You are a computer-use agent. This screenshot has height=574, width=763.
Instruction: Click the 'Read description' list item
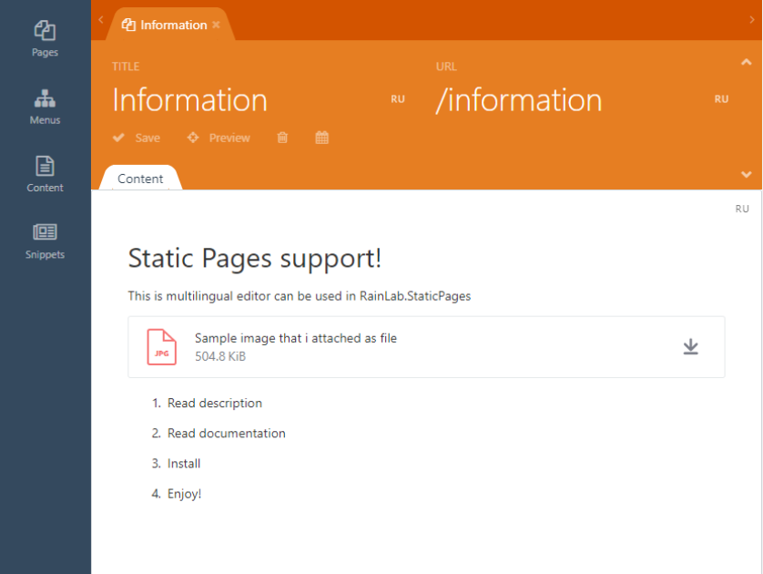point(215,403)
